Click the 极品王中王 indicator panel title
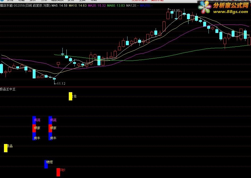Viewport: 251px width, 178px height. click(8, 89)
